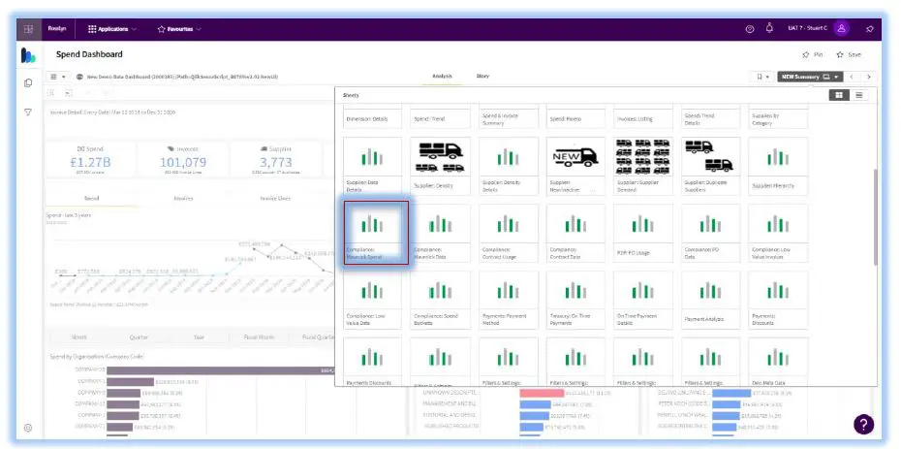Select the Spend tab on dashboard
This screenshot has width=901, height=449.
91,198
